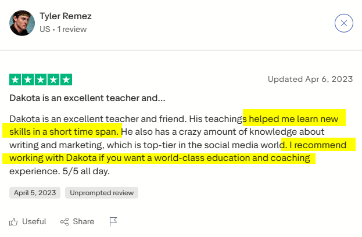Report the review using the flag icon
Viewport: 362px width, 237px height.
[113, 221]
